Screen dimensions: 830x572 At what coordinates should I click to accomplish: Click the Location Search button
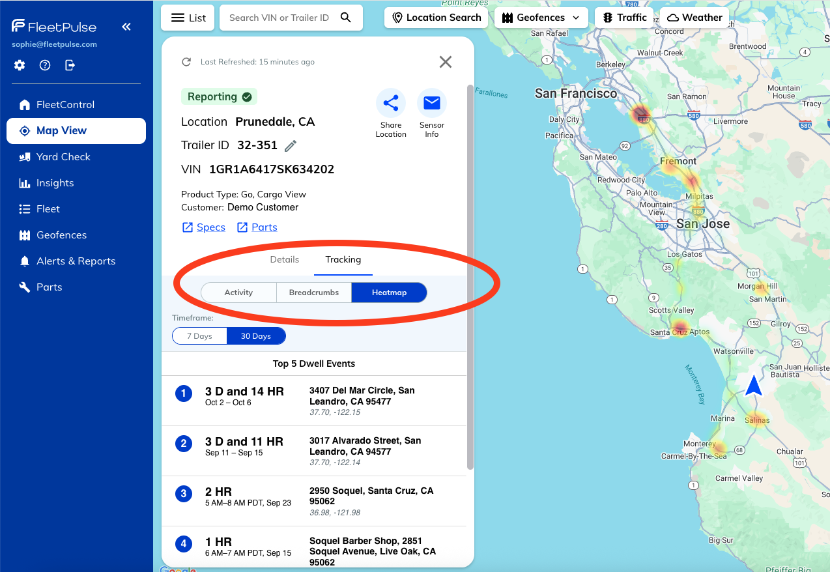tap(435, 18)
